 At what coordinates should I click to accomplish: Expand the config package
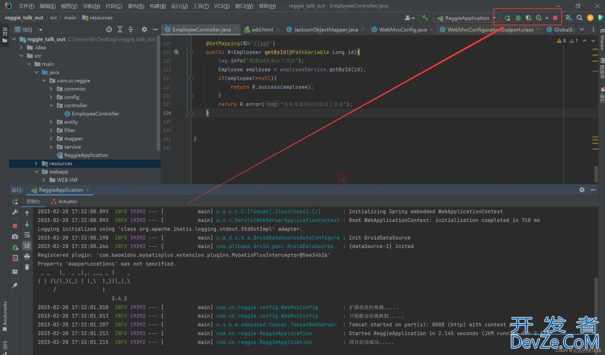coord(51,97)
